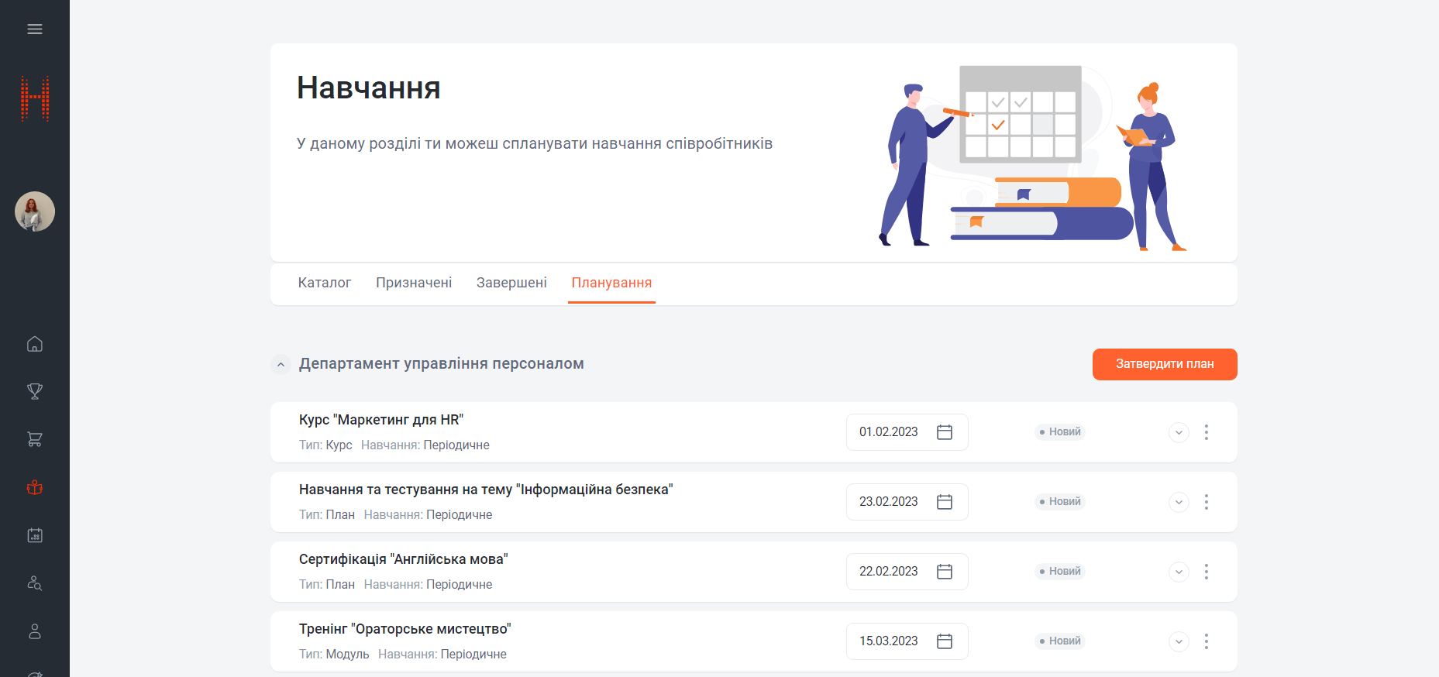The height and width of the screenshot is (677, 1439).
Task: Expand the "Інформаційна безпека" row chevron
Action: pyautogui.click(x=1178, y=502)
